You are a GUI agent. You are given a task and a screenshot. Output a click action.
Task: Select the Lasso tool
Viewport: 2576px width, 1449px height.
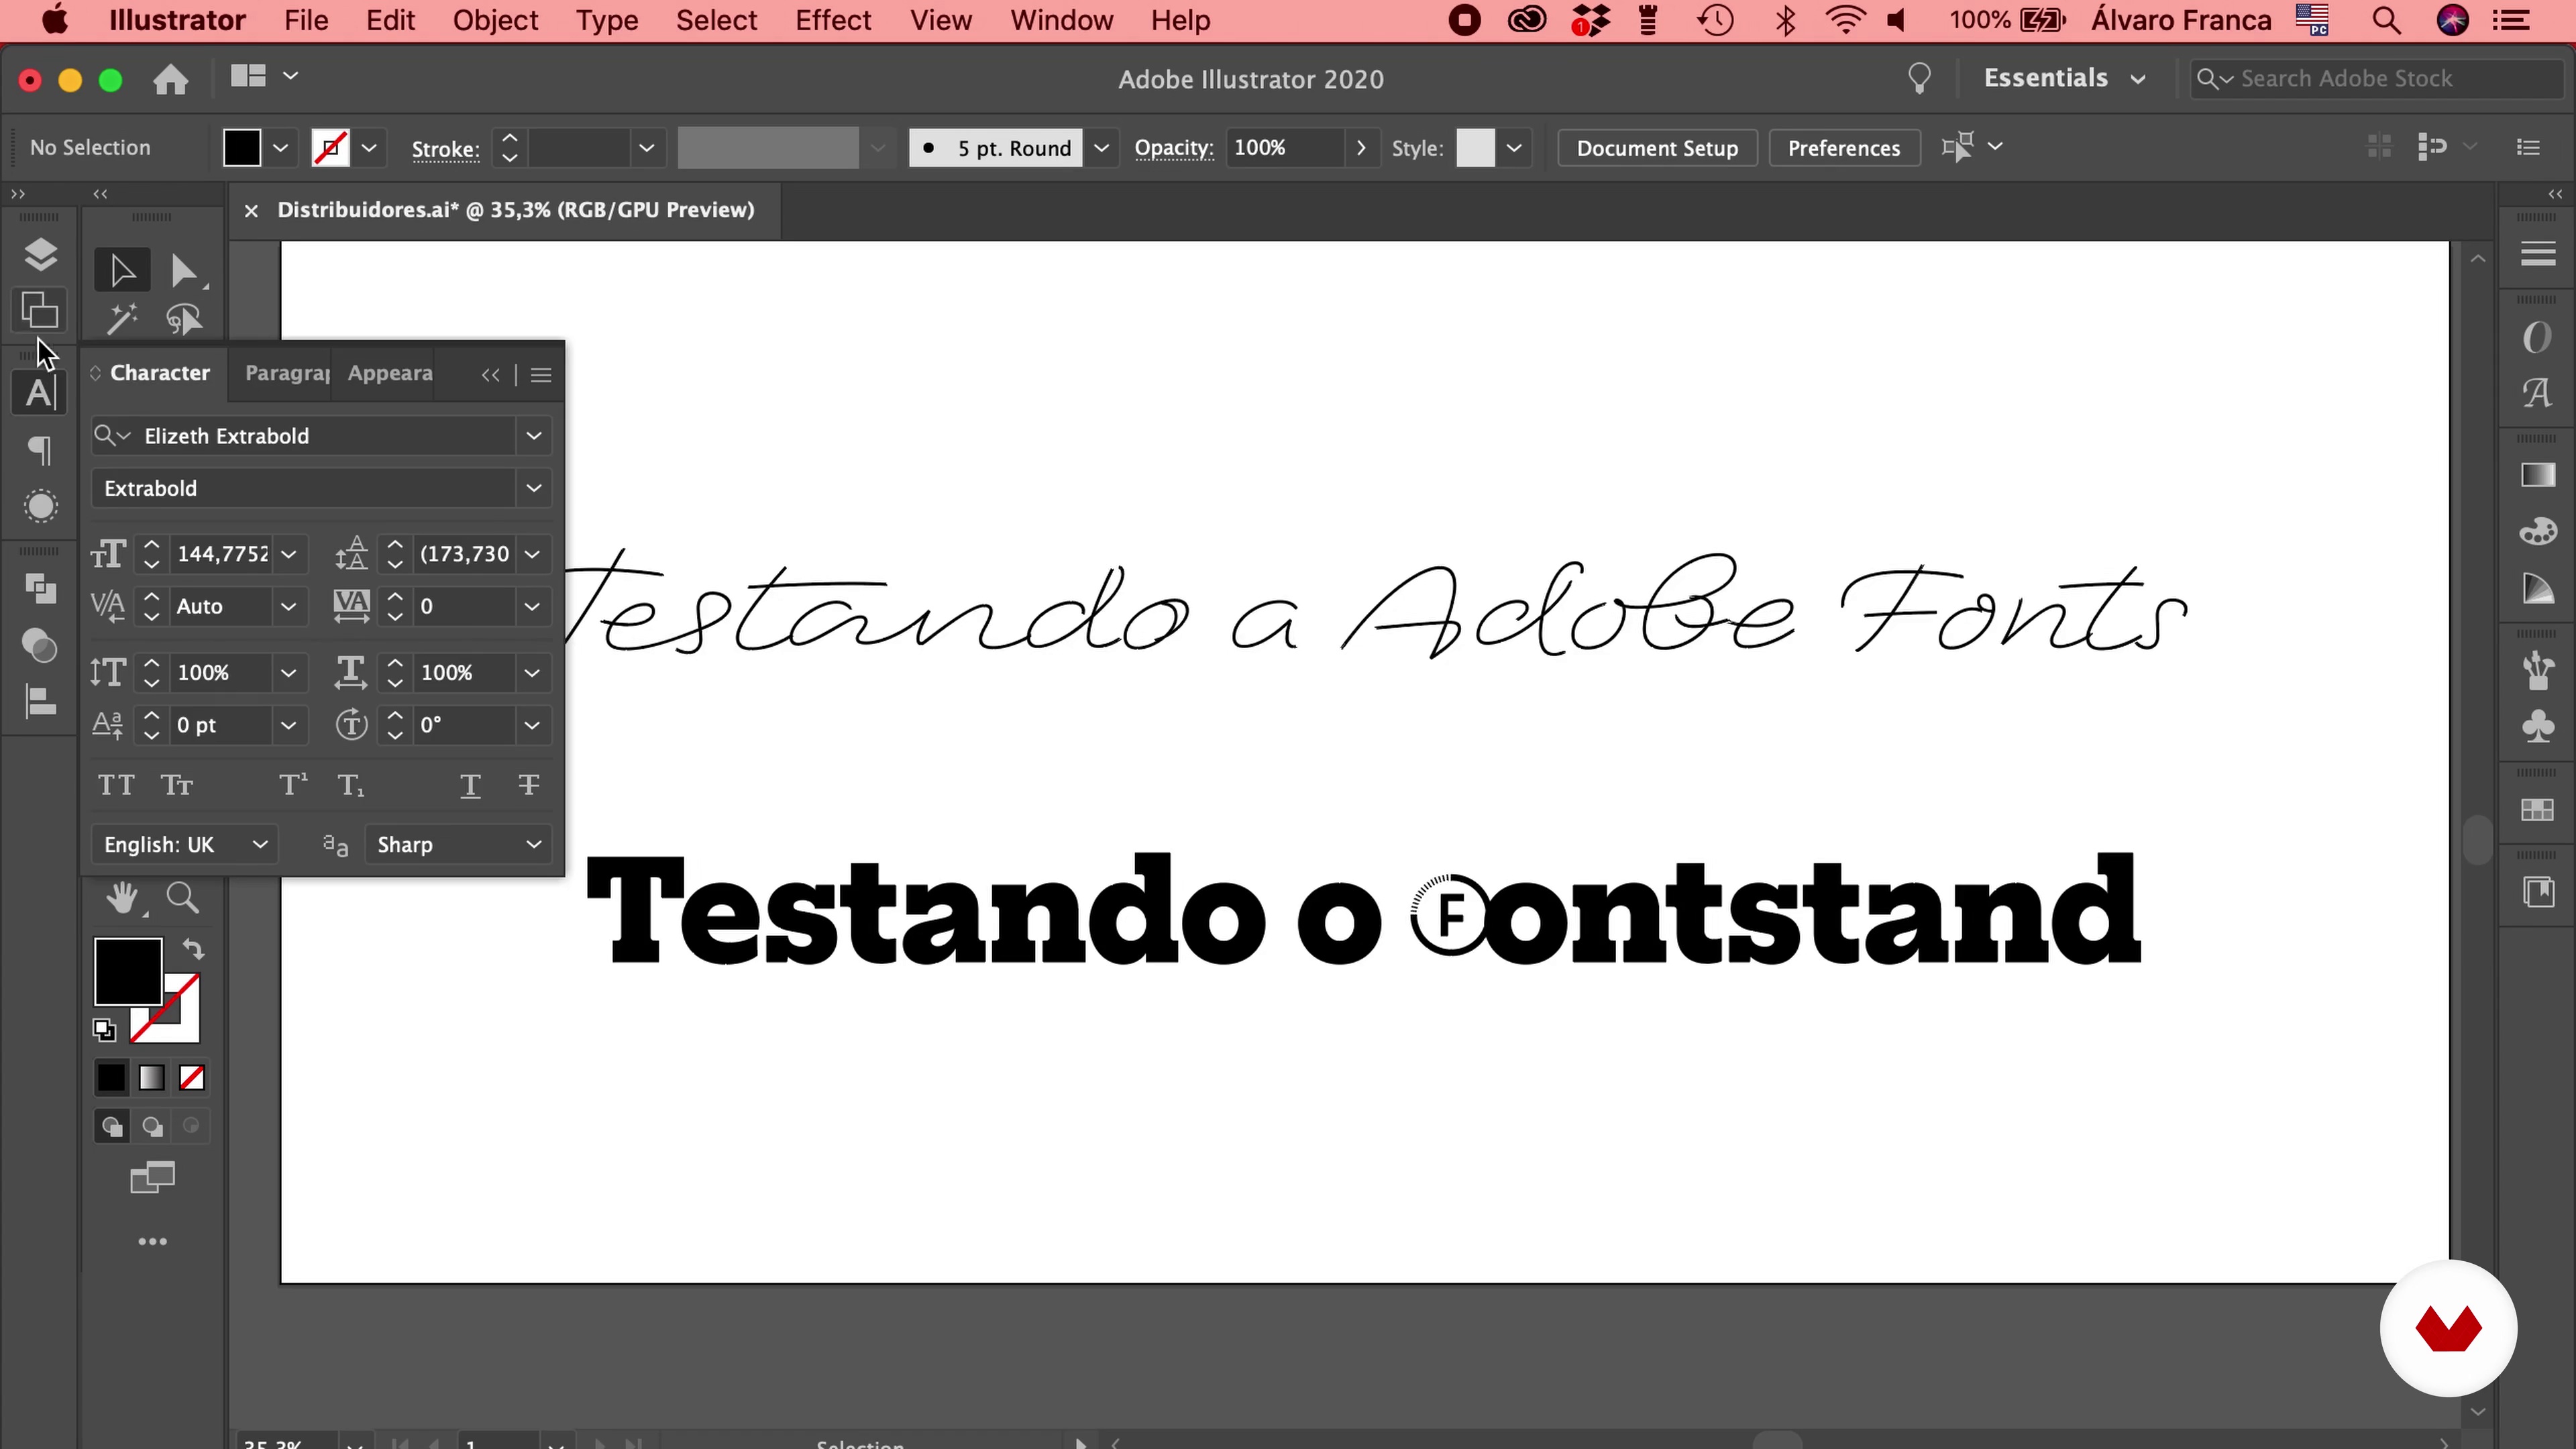(x=184, y=320)
